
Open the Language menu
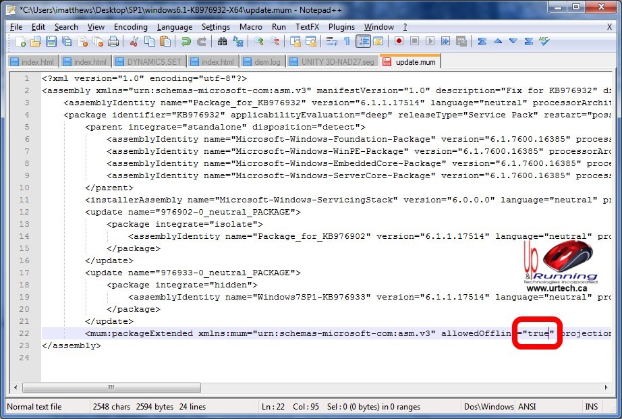(174, 27)
